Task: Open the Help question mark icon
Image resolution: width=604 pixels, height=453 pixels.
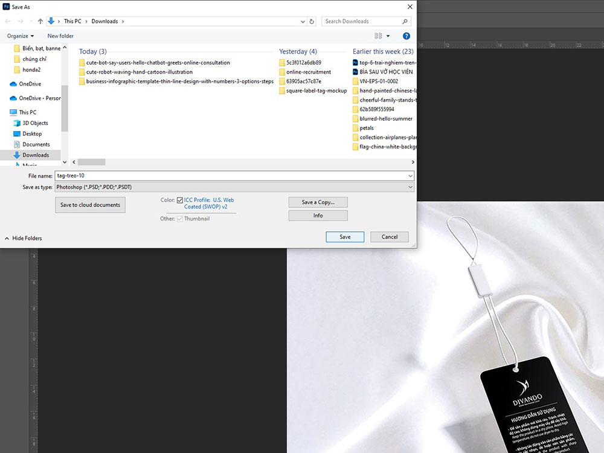Action: (406, 36)
